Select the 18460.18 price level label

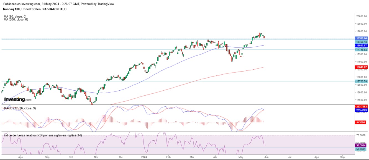(362, 42)
